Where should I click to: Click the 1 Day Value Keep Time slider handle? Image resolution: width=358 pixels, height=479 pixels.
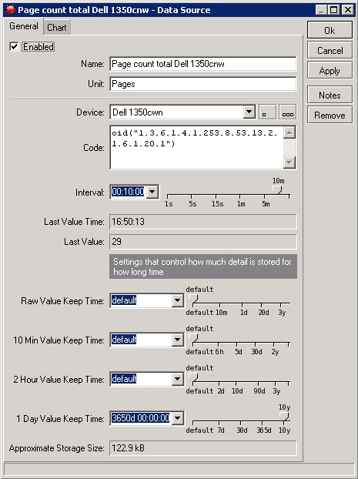[284, 417]
